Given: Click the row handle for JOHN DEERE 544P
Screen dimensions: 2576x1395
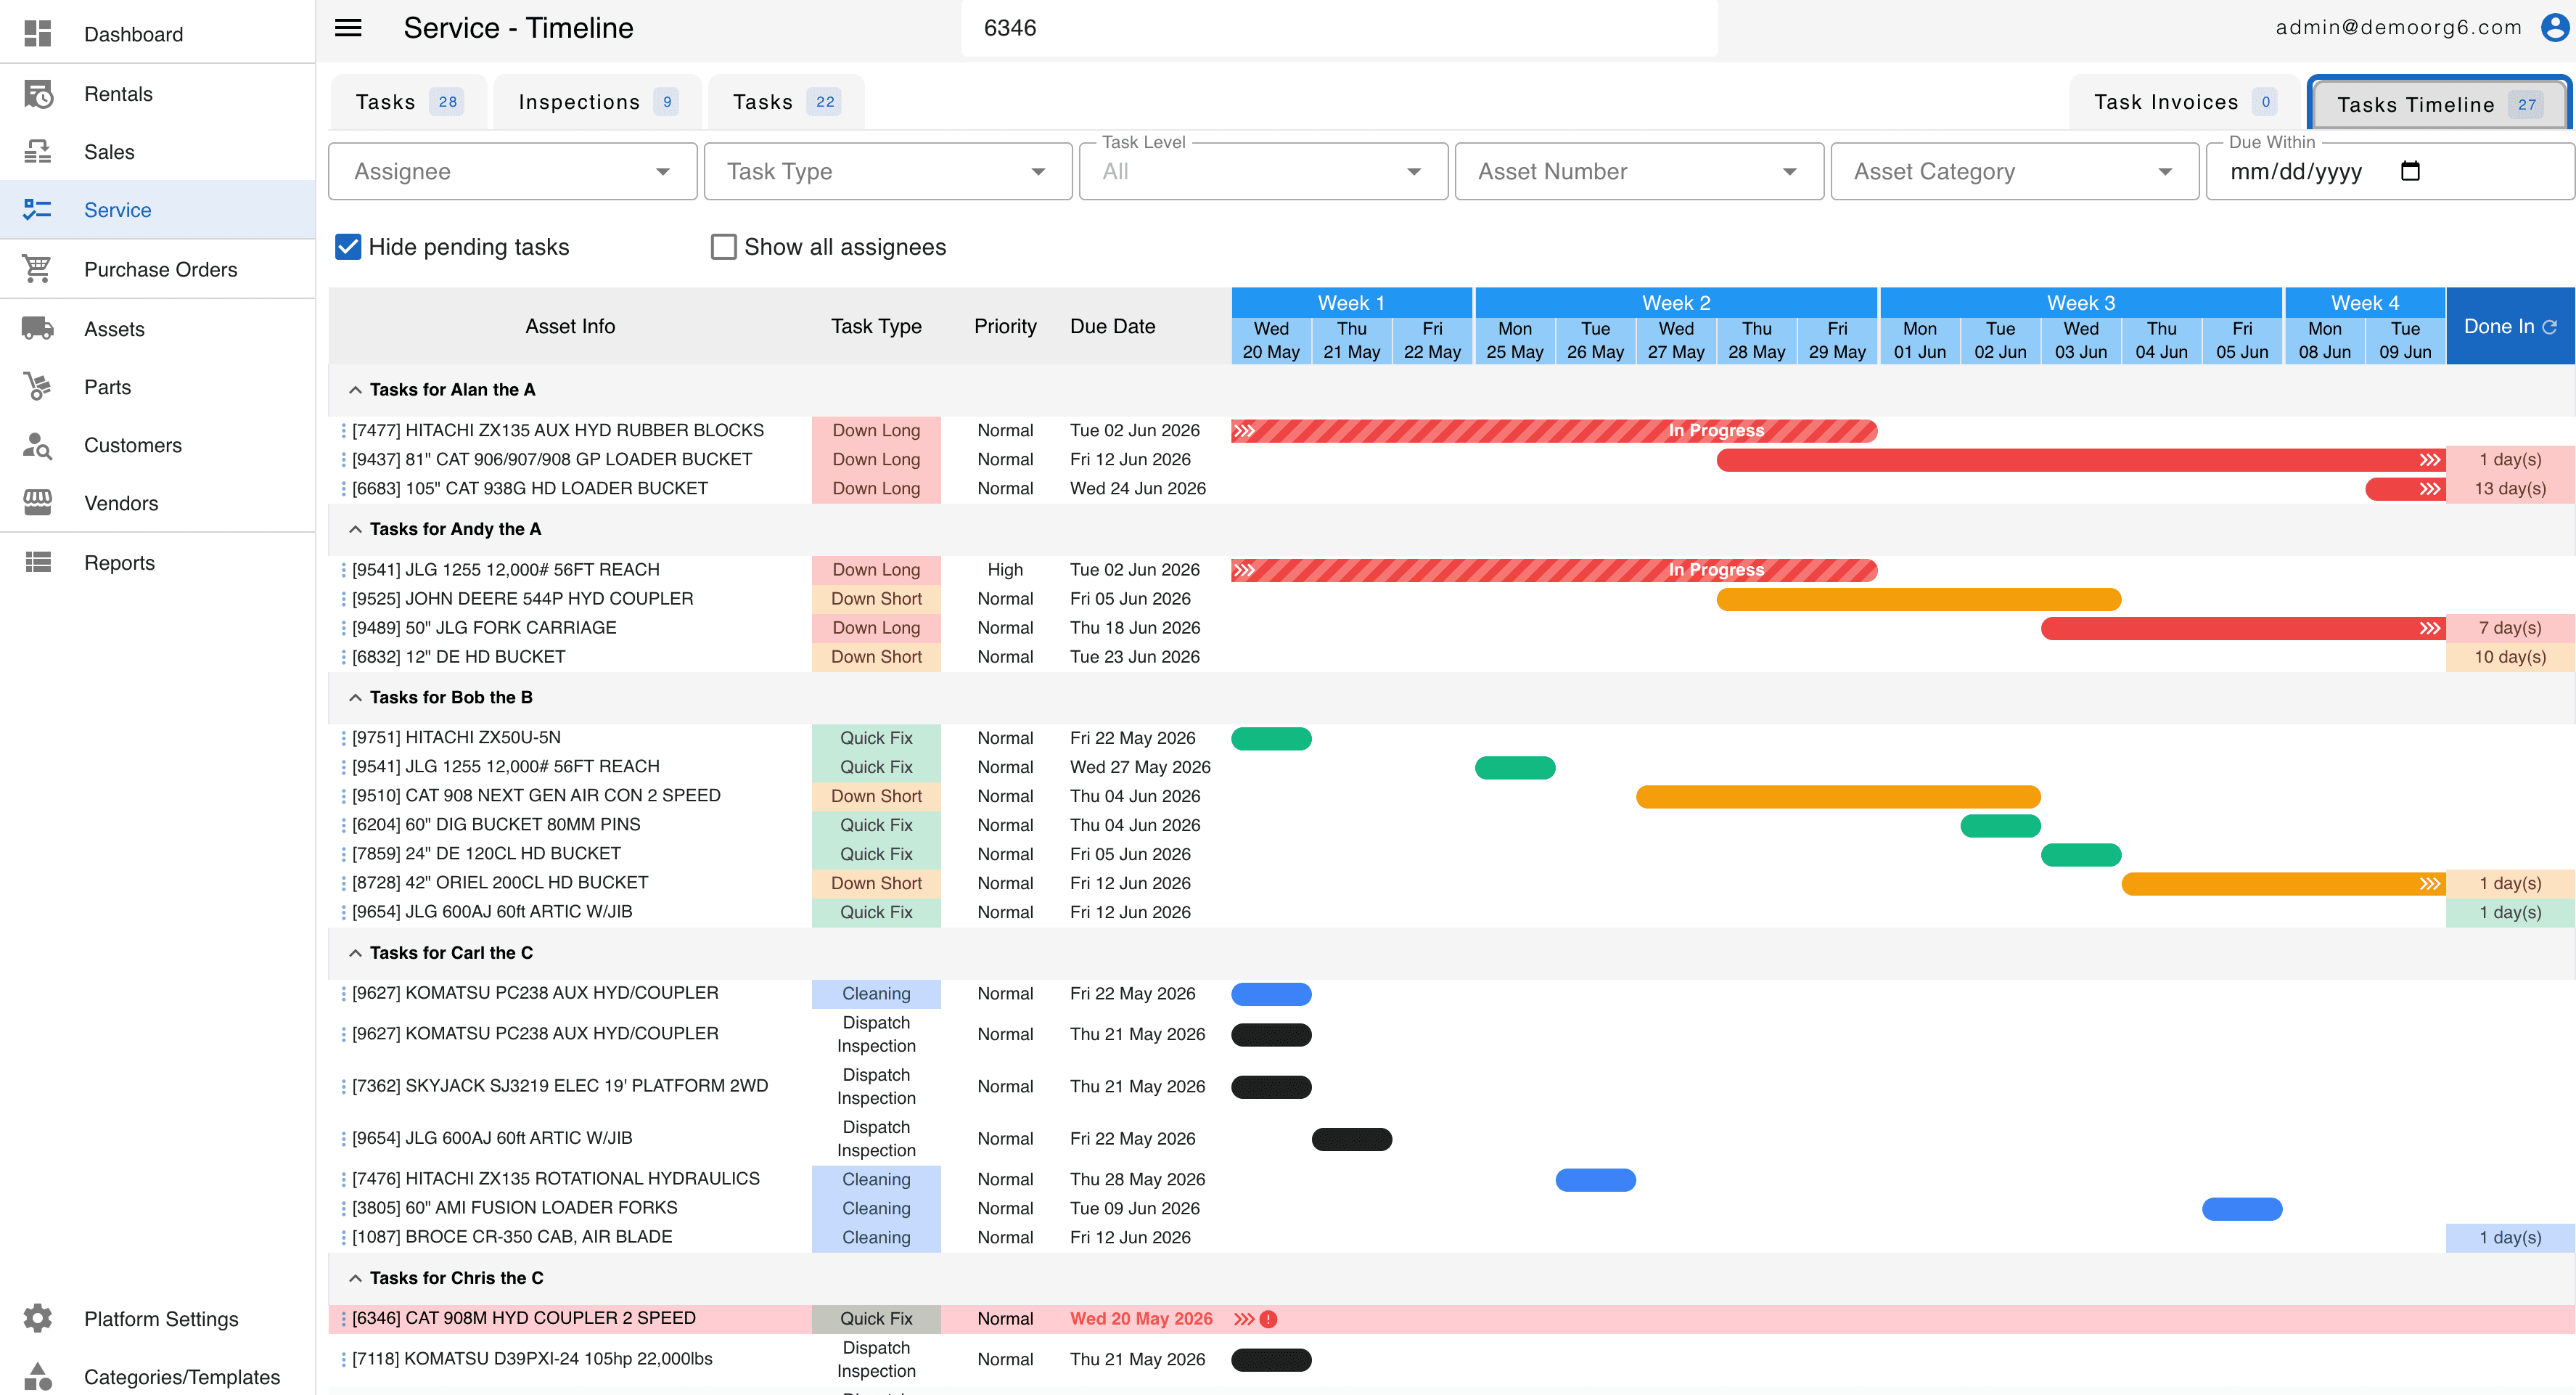Looking at the screenshot, I should (x=343, y=599).
